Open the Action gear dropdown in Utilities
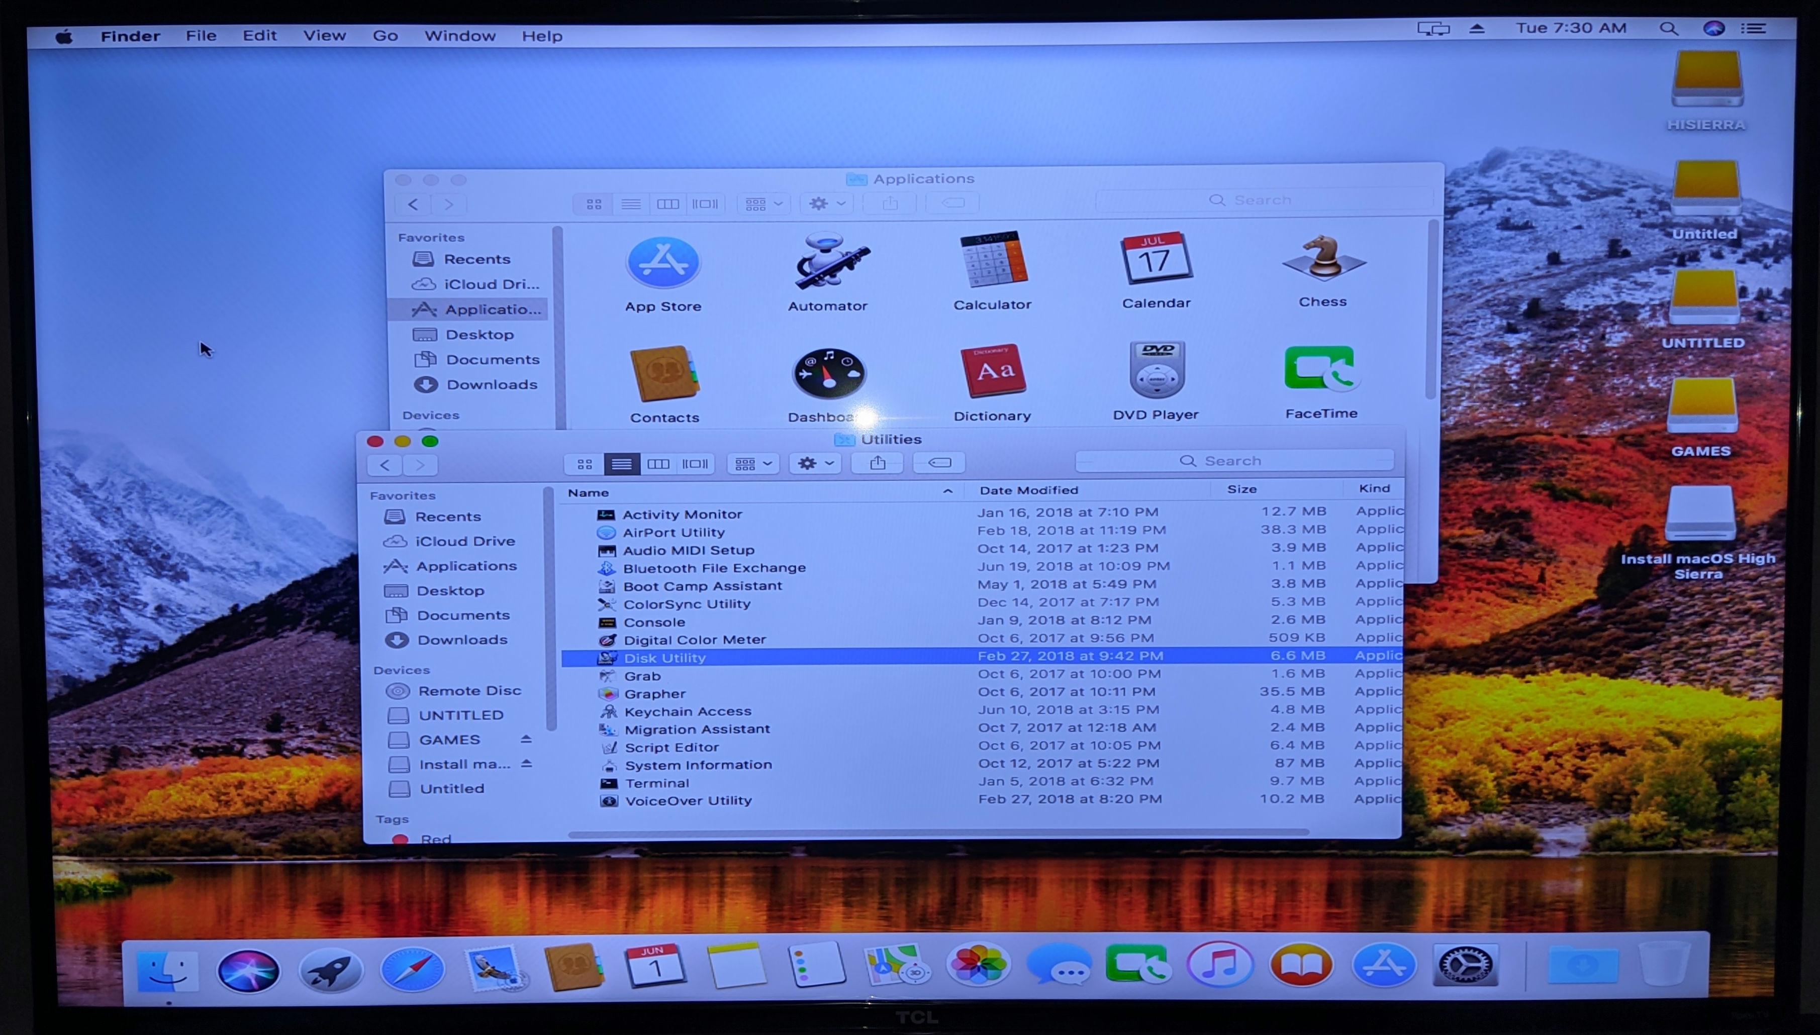The image size is (1820, 1035). pyautogui.click(x=815, y=463)
